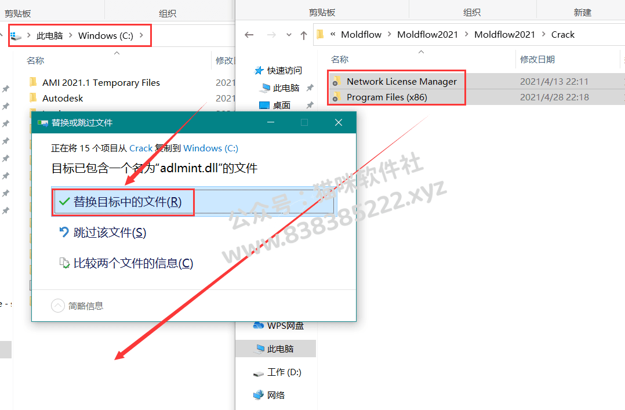Screen dimensions: 625x410
Task: Sort right window by 名称 column
Action: point(340,59)
